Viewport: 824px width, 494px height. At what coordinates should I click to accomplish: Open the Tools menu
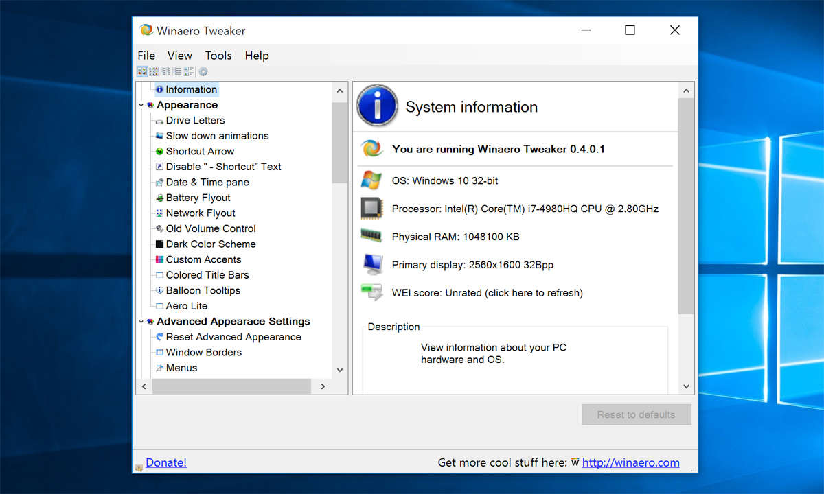(x=218, y=56)
